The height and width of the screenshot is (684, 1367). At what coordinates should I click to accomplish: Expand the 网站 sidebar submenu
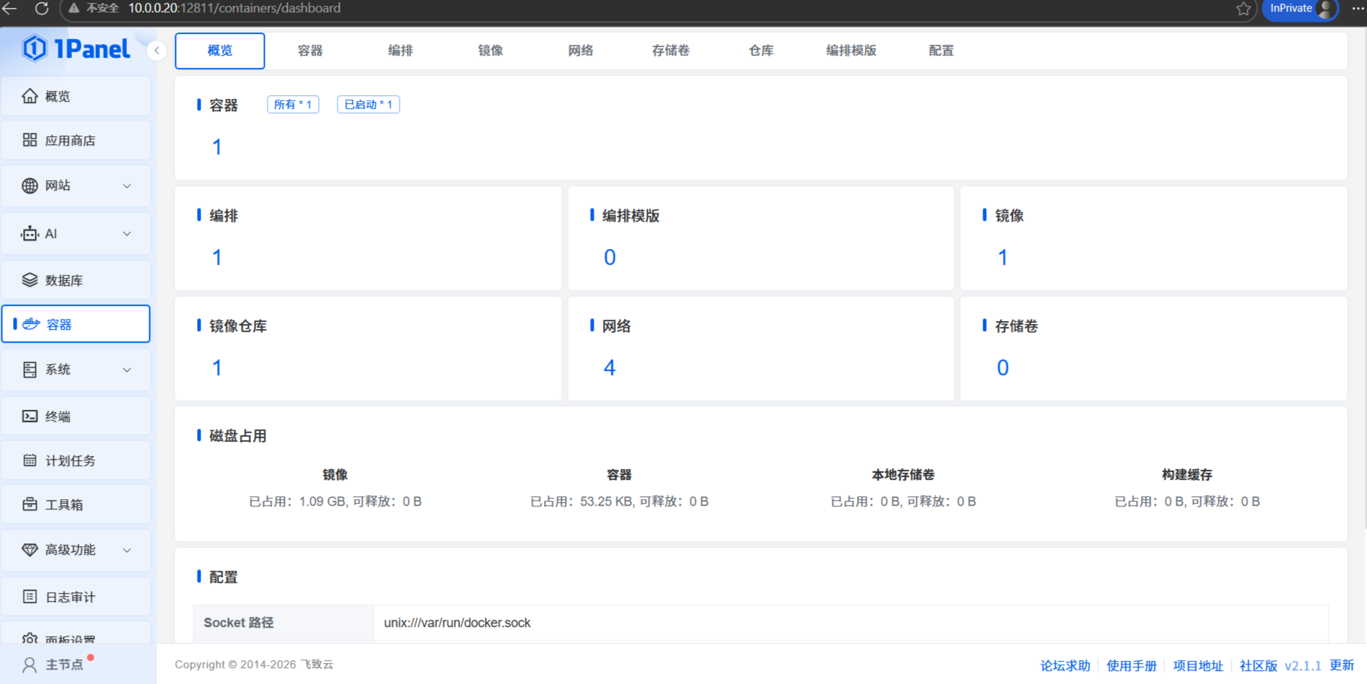[x=127, y=186]
